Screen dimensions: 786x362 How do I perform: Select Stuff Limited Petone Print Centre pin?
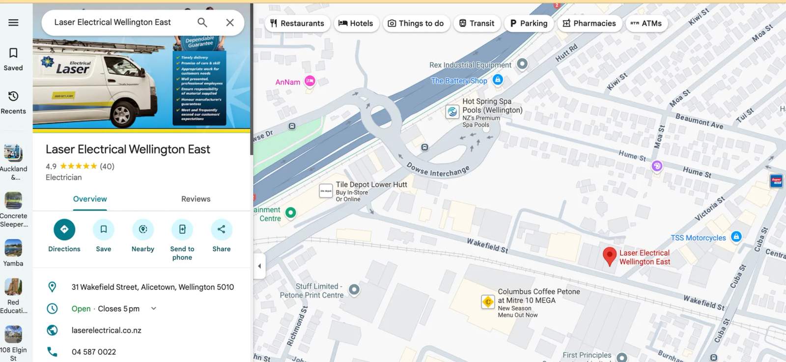coord(354,290)
